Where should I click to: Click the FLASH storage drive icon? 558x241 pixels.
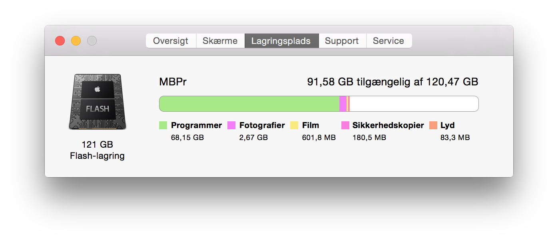pos(98,102)
